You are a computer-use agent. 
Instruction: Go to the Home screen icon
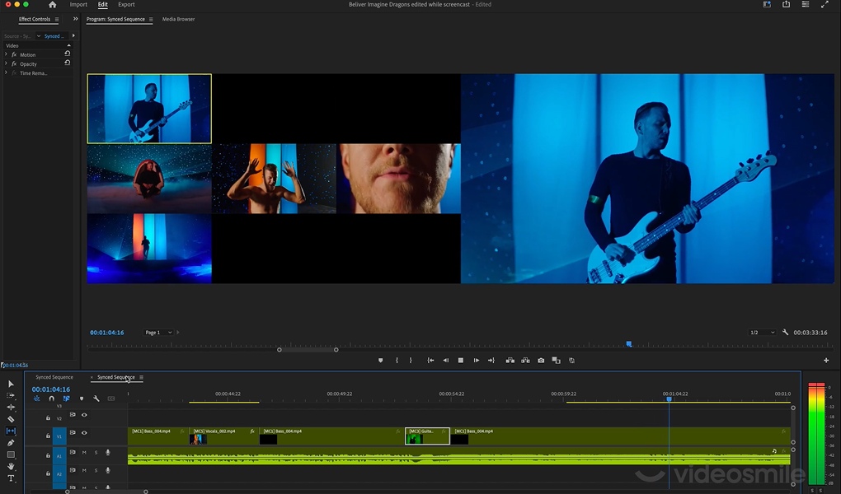(52, 4)
